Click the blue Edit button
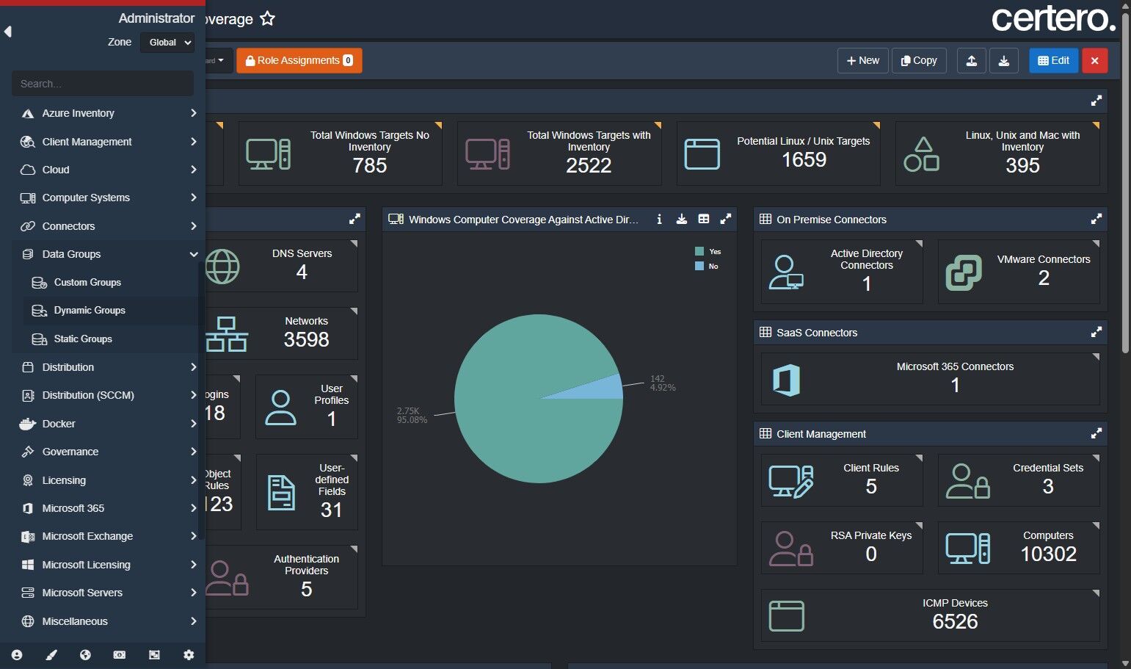Image resolution: width=1131 pixels, height=669 pixels. (1054, 60)
